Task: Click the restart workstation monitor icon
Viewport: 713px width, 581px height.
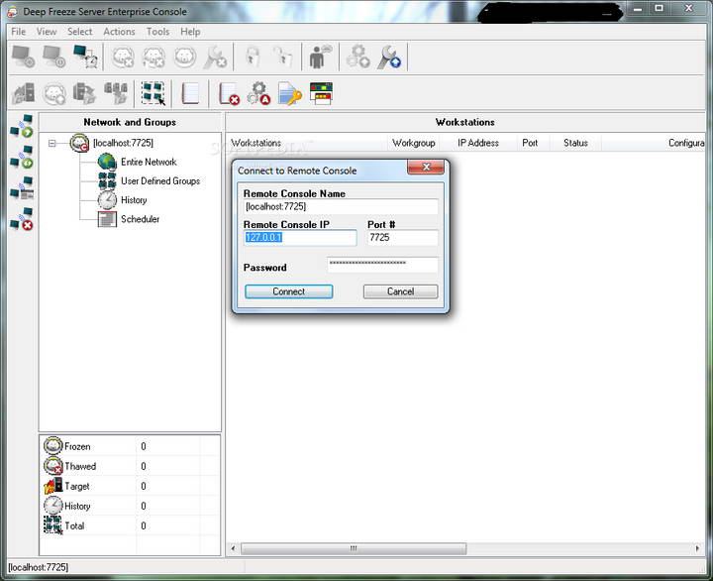Action: (x=54, y=57)
